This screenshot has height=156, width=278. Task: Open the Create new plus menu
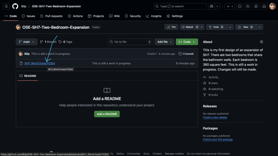(x=230, y=6)
